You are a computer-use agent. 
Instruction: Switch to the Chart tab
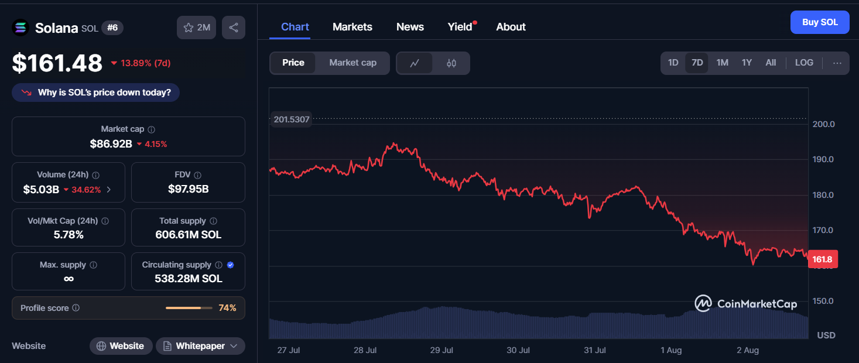coord(295,27)
